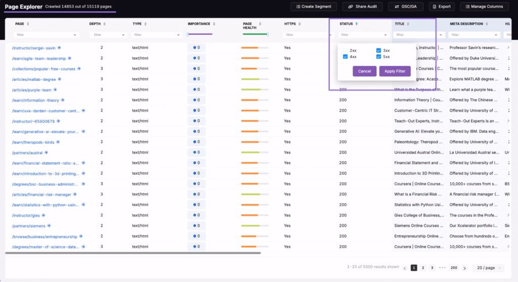Click the PAGE HEALTH range slider
The width and height of the screenshot is (518, 282).
click(x=255, y=34)
